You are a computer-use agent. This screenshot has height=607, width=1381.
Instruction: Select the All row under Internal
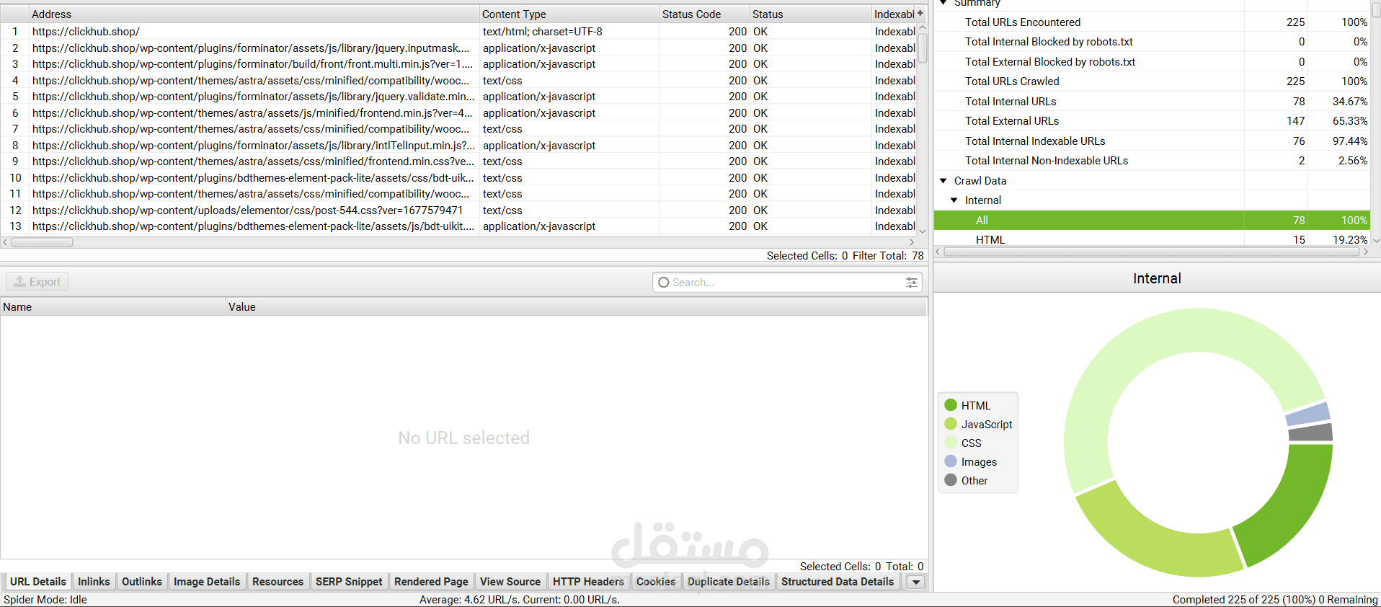click(x=1152, y=221)
